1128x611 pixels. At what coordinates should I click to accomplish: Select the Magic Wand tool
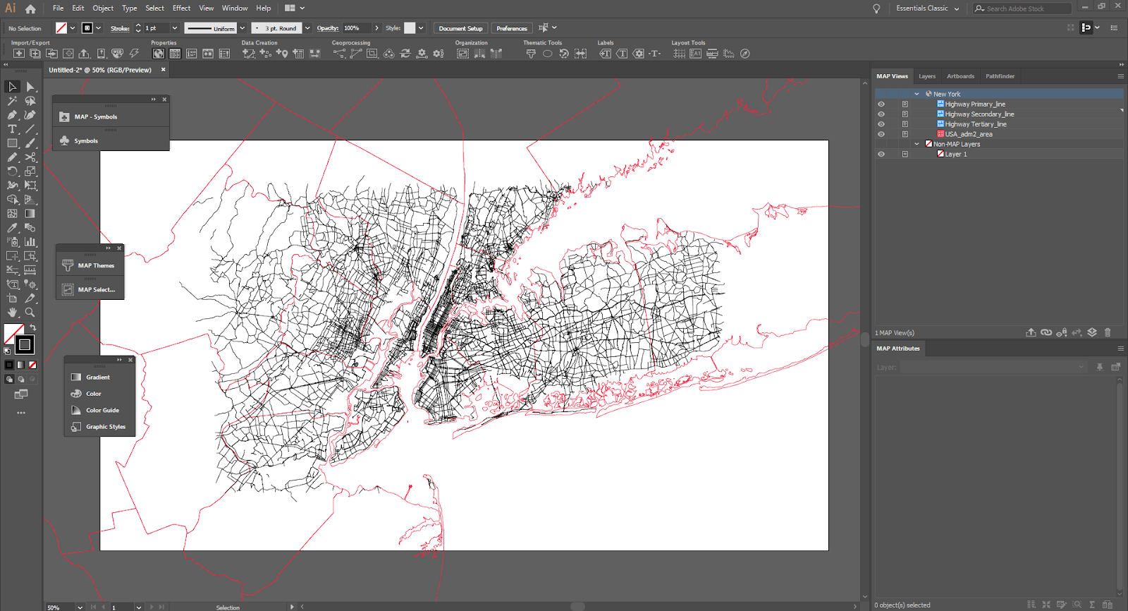coord(13,101)
